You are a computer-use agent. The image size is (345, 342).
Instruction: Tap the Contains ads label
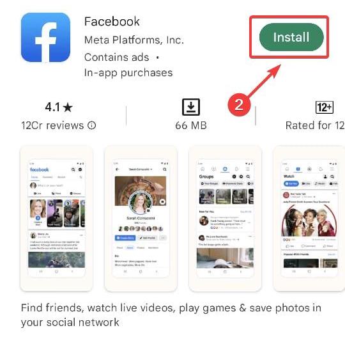[117, 58]
